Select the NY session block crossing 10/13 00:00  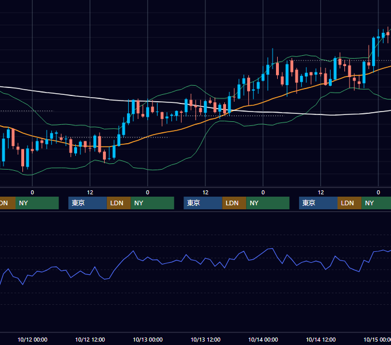[x=152, y=203]
